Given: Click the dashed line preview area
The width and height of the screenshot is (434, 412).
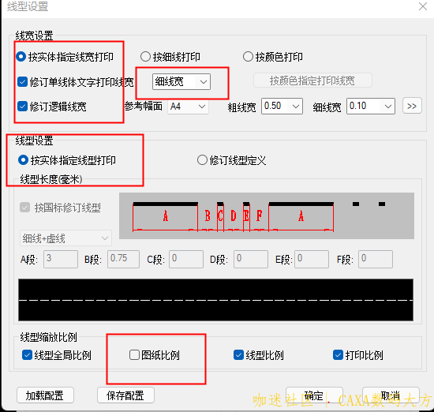Looking at the screenshot, I should pyautogui.click(x=215, y=300).
